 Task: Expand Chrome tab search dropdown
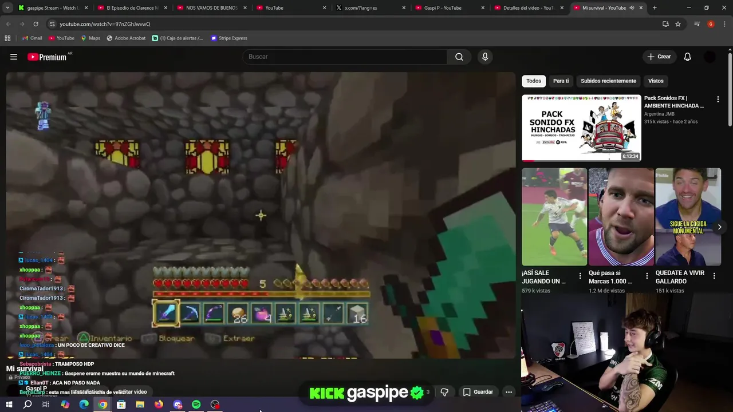[x=7, y=8]
